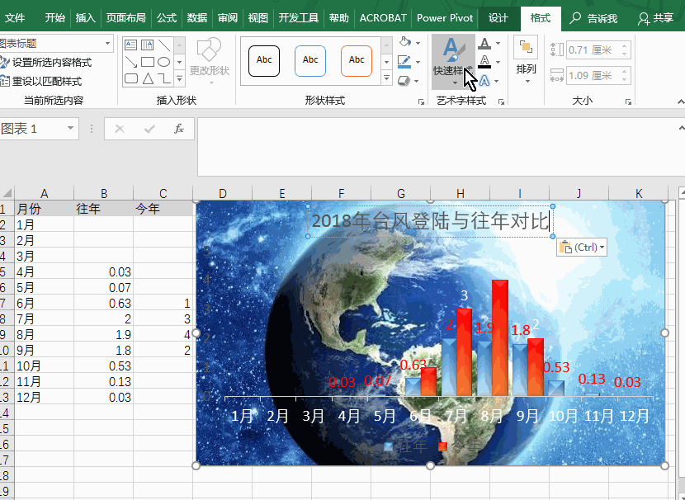Open the 形状样式 dialog launcher
The image size is (685, 500).
421,101
